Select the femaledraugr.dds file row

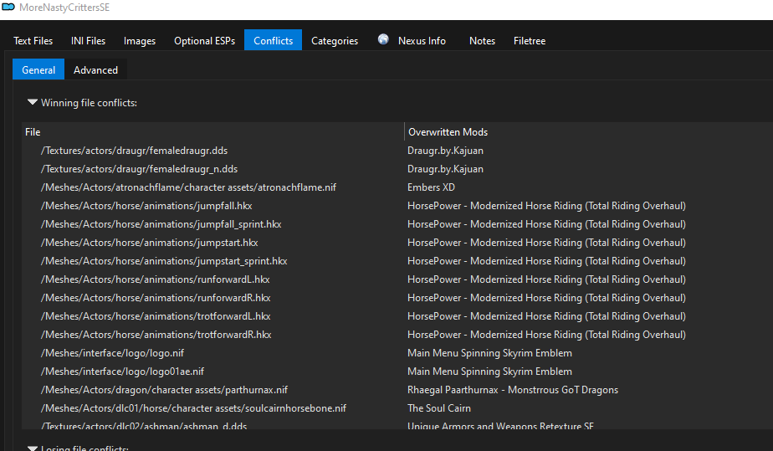(x=134, y=151)
